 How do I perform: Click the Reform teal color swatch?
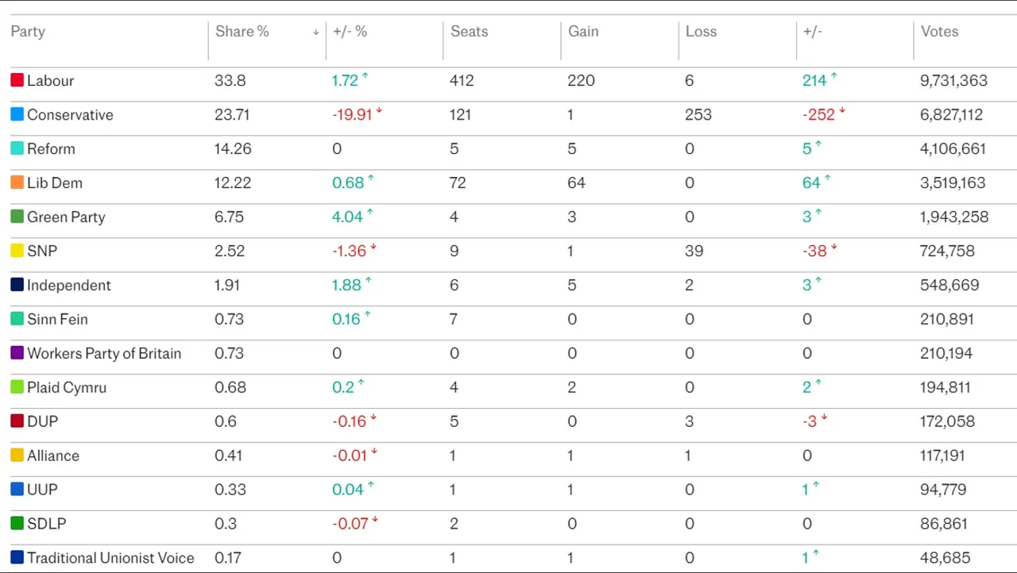(x=17, y=148)
